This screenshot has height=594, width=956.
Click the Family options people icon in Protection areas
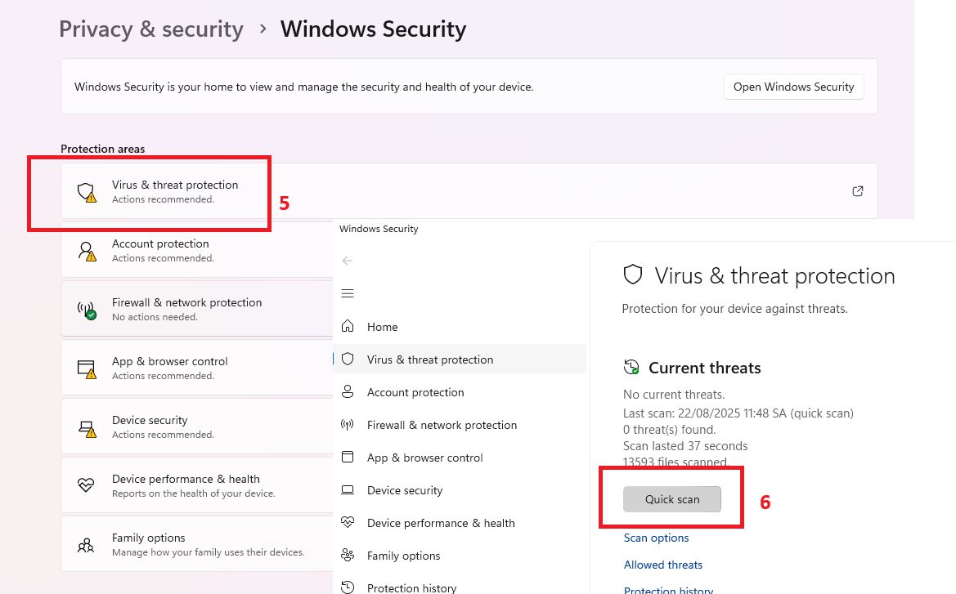tap(86, 545)
